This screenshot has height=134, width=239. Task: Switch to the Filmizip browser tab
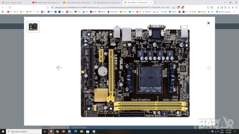coord(15,3)
